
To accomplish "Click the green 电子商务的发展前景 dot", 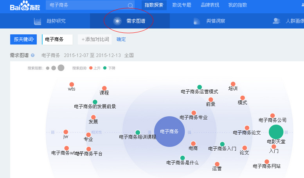I will tap(95, 102).
